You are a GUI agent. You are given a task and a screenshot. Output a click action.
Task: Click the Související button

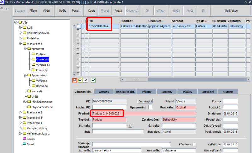tap(145, 101)
